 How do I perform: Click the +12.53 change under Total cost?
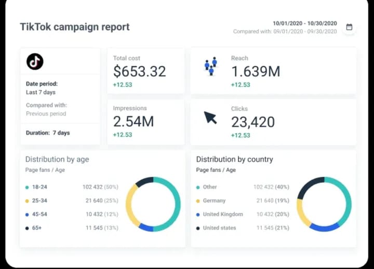pos(123,85)
